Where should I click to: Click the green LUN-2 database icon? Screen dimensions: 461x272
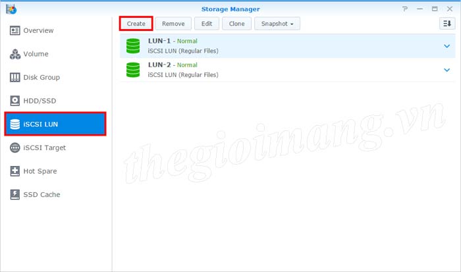[134, 70]
